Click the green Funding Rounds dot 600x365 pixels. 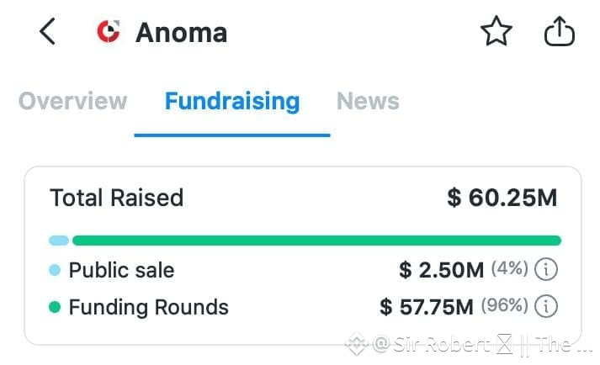[55, 307]
